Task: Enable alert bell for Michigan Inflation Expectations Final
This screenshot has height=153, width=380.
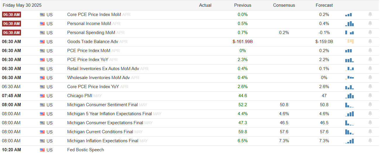Action: click(370, 140)
